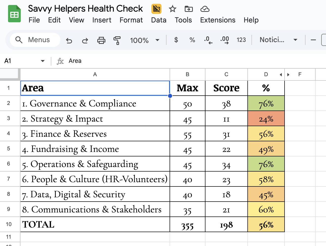
Task: Open the 123 number format options
Action: point(241,40)
